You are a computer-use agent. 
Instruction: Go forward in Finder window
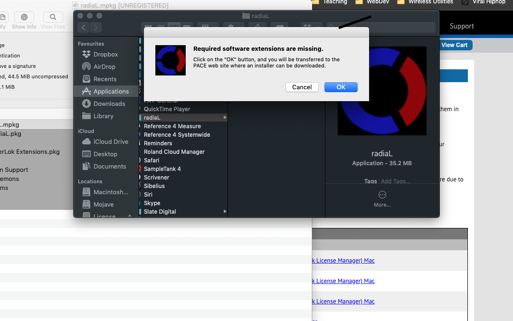[95, 28]
